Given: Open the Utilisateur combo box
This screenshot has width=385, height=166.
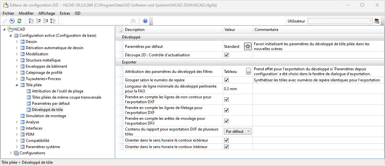Looking at the screenshot, I should click(x=340, y=21).
